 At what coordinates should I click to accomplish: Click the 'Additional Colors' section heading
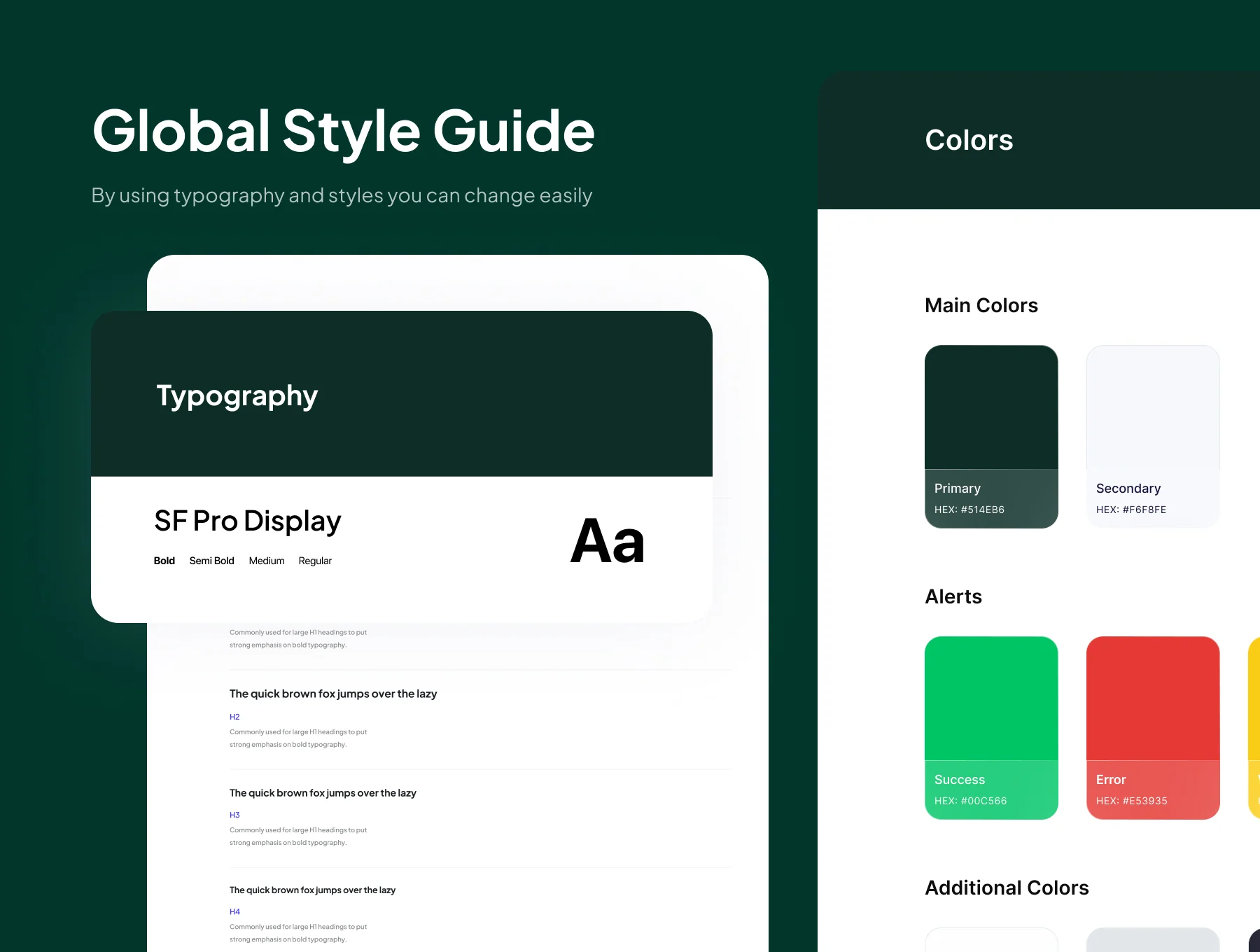(x=1007, y=888)
